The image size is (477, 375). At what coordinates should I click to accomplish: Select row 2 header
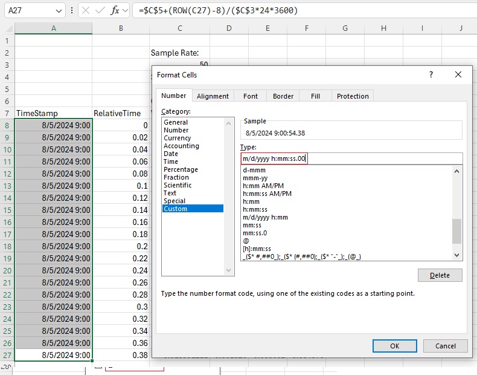(7, 53)
